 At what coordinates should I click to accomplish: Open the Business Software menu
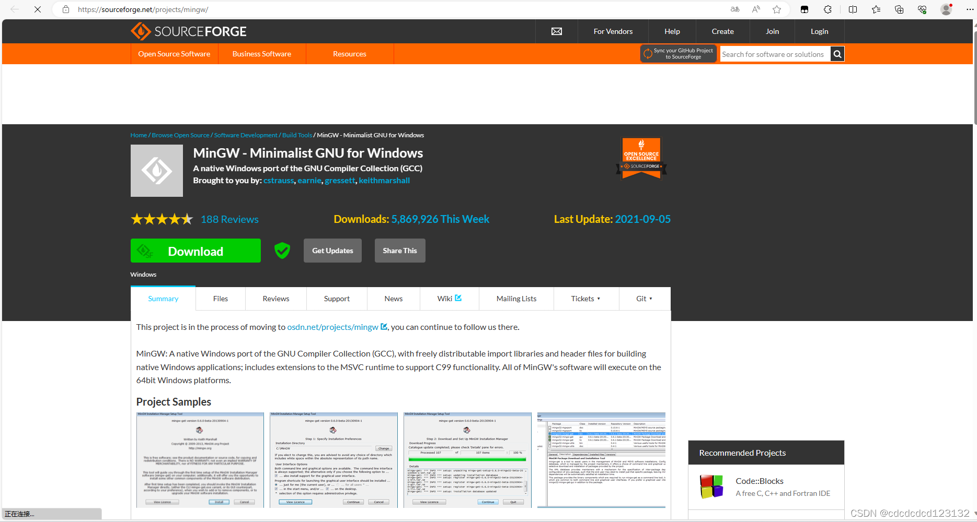click(262, 54)
